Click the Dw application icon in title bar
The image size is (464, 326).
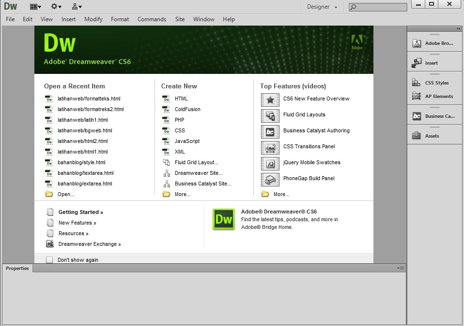(10, 6)
